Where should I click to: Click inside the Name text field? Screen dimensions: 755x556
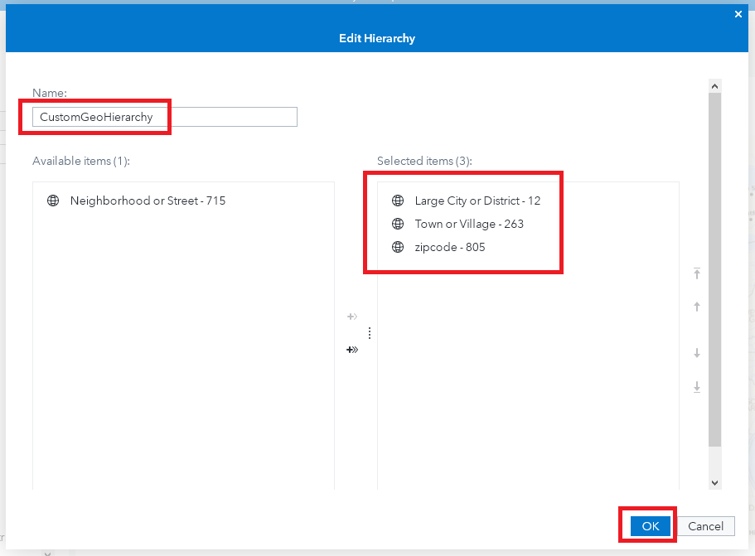164,117
